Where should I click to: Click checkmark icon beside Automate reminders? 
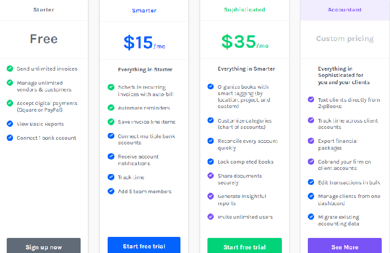[111, 108]
